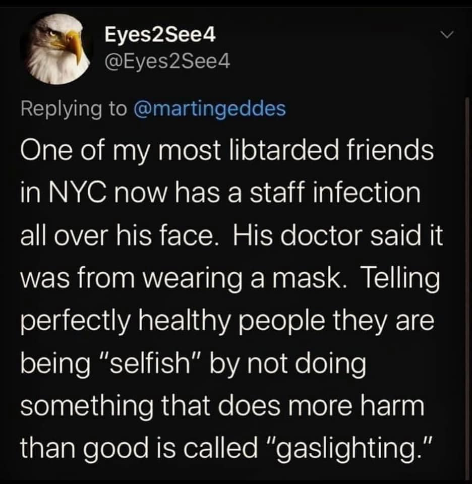Image resolution: width=472 pixels, height=484 pixels.
Task: Click the vertical scrollbar at right edge
Action: [x=467, y=282]
